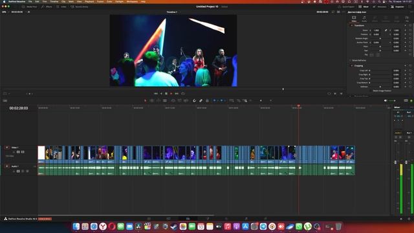Toggle the Zoom link chain icon
The width and height of the screenshot is (414, 233).
click(x=386, y=30)
